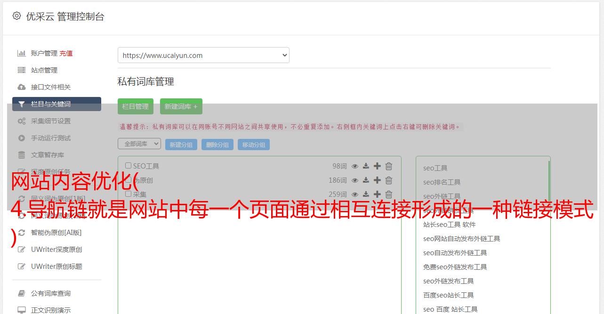The image size is (604, 314).
Task: Expand the 全部词库 group dropdown
Action: click(x=139, y=144)
